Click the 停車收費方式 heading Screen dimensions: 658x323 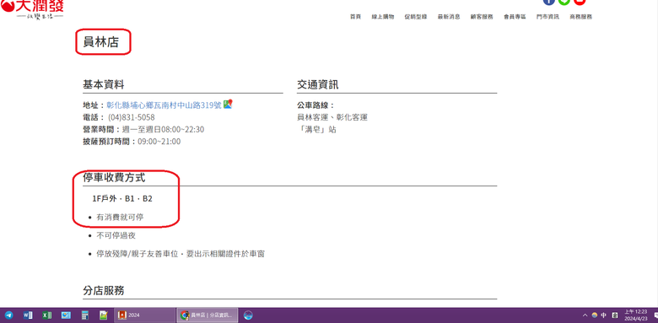[x=114, y=177]
